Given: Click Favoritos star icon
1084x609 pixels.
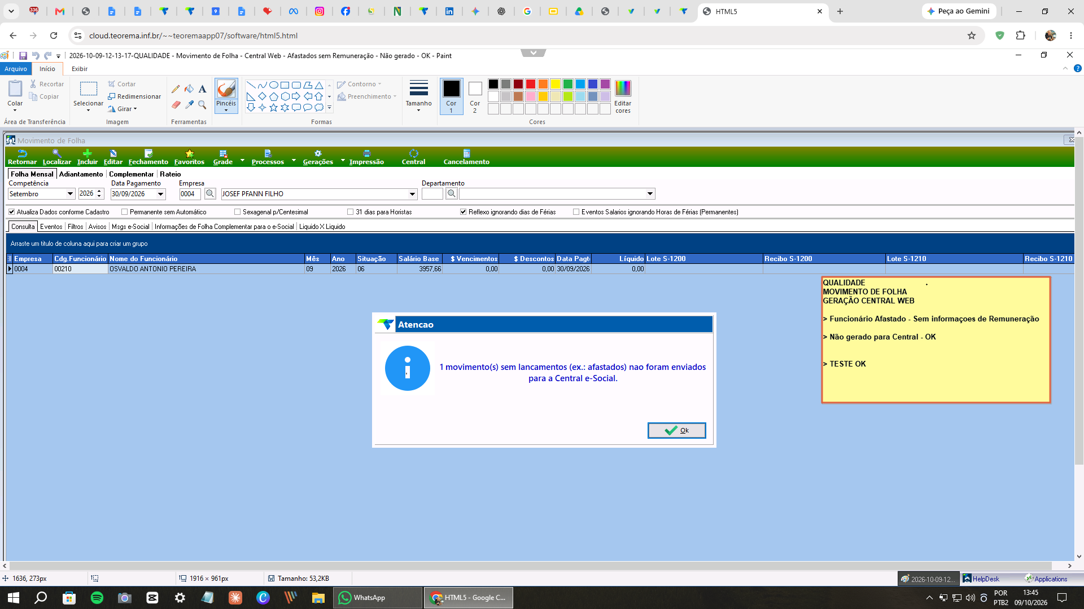Looking at the screenshot, I should [189, 157].
